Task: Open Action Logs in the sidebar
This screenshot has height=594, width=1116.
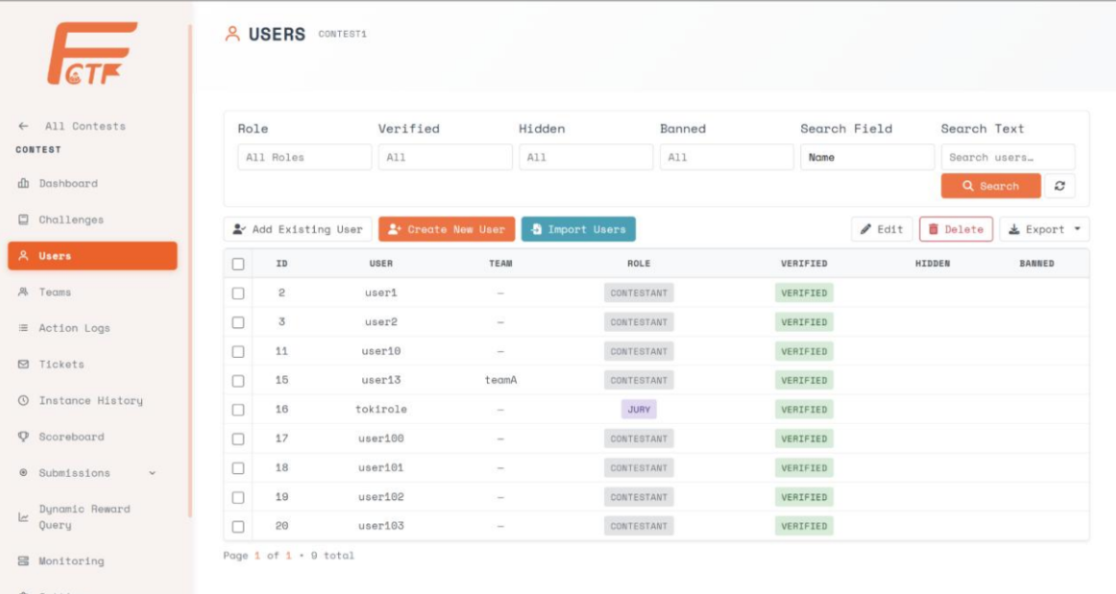Action: pyautogui.click(x=92, y=328)
